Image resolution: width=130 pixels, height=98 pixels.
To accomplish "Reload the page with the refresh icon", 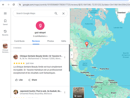I will pos(14,5).
